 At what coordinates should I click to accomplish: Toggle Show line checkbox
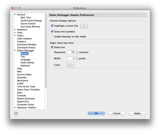click(52, 47)
